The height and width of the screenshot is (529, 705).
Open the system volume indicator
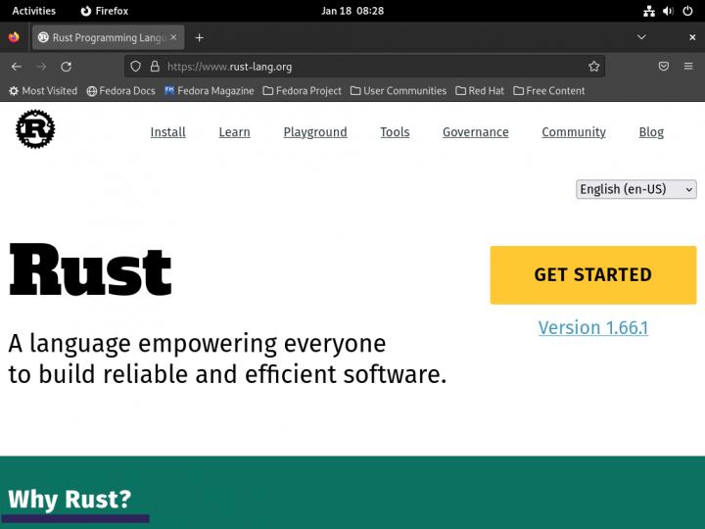(668, 11)
